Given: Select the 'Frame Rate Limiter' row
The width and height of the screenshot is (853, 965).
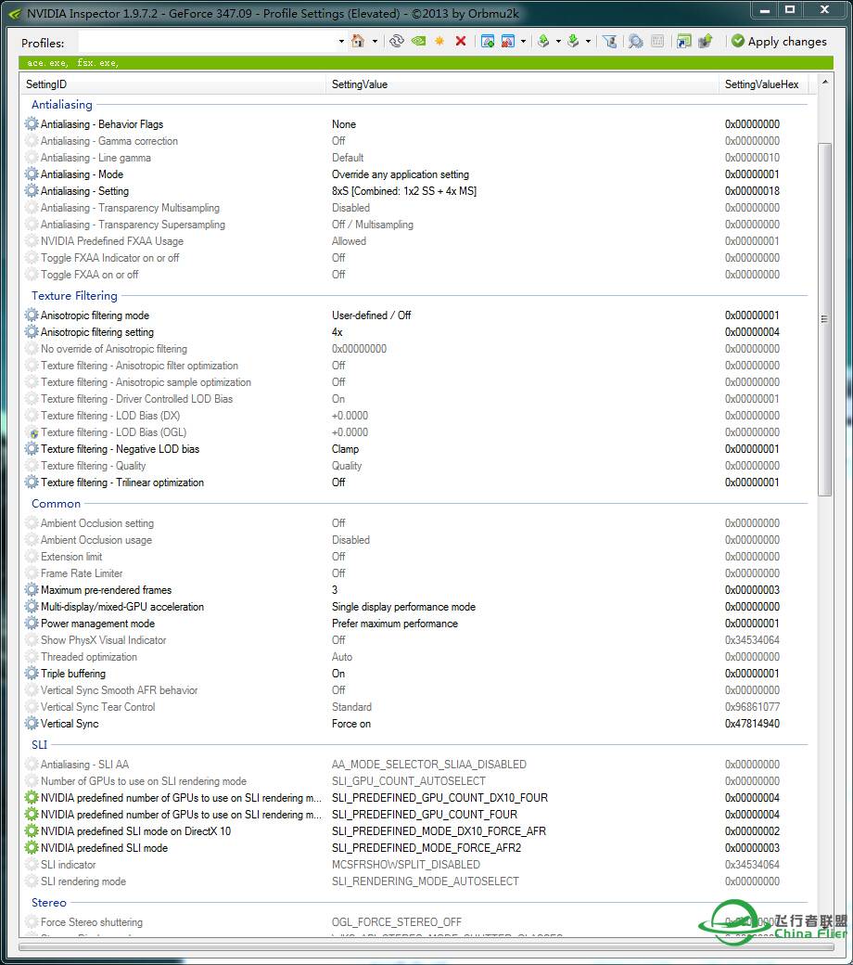Looking at the screenshot, I should pyautogui.click(x=414, y=573).
